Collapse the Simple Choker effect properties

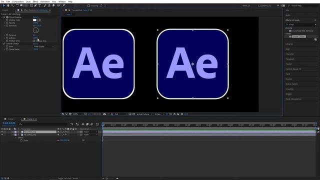[x=2, y=43]
